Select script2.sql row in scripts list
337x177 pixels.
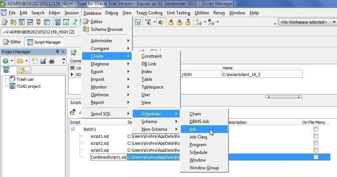(x=200, y=143)
